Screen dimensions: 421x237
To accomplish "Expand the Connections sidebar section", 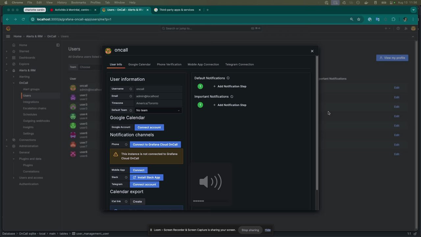I will 7,140.
